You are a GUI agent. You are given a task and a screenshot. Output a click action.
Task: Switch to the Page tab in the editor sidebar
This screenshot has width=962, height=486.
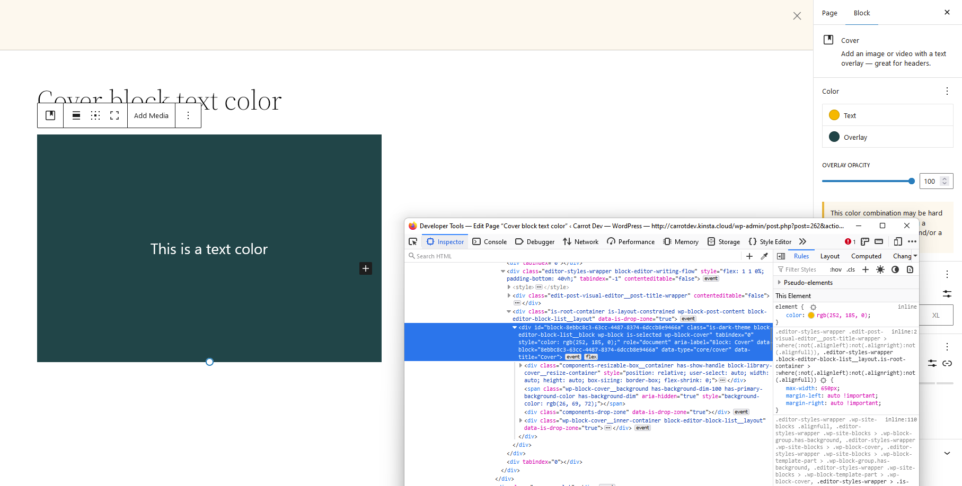[x=829, y=13]
